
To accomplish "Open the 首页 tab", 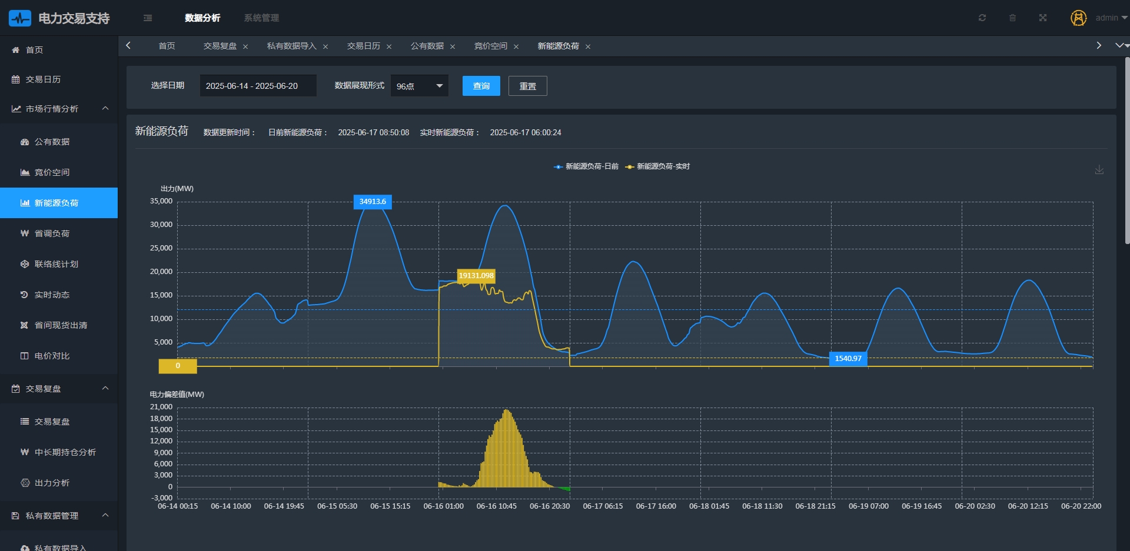I will click(167, 46).
